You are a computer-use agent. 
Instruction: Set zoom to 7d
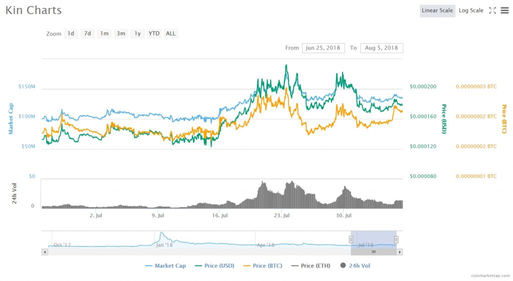point(87,33)
